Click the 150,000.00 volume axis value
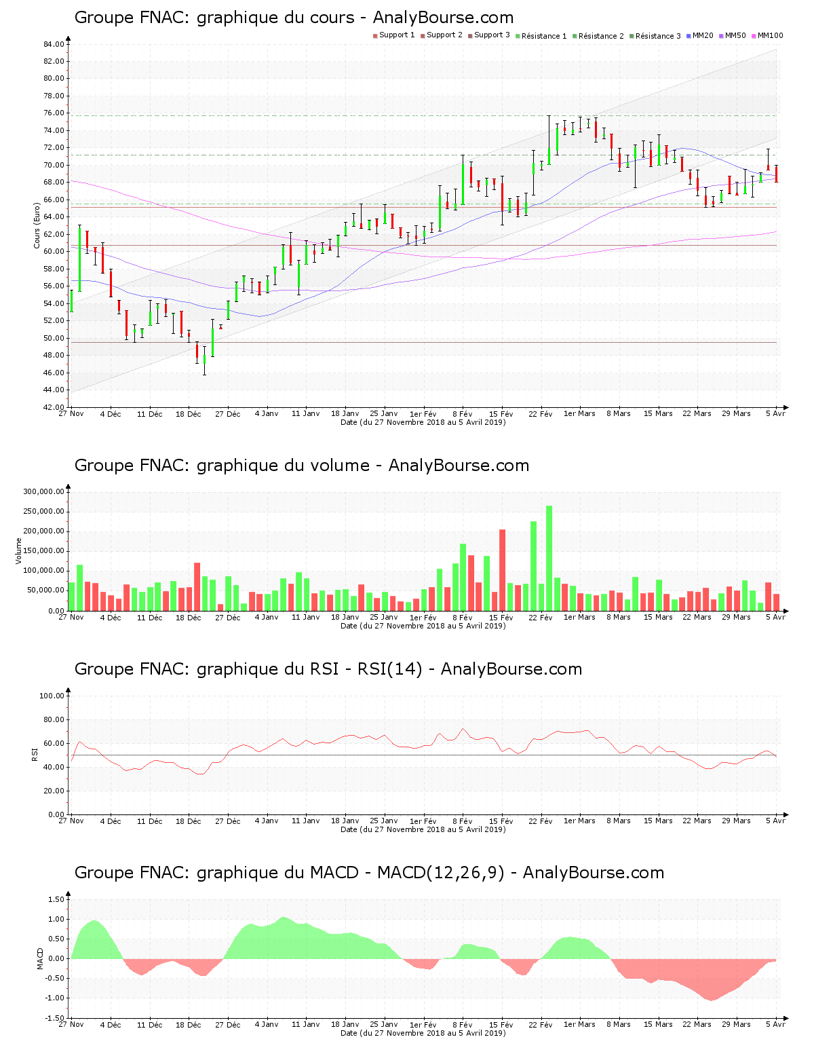Screen dimensions: 814x1052 coord(43,551)
